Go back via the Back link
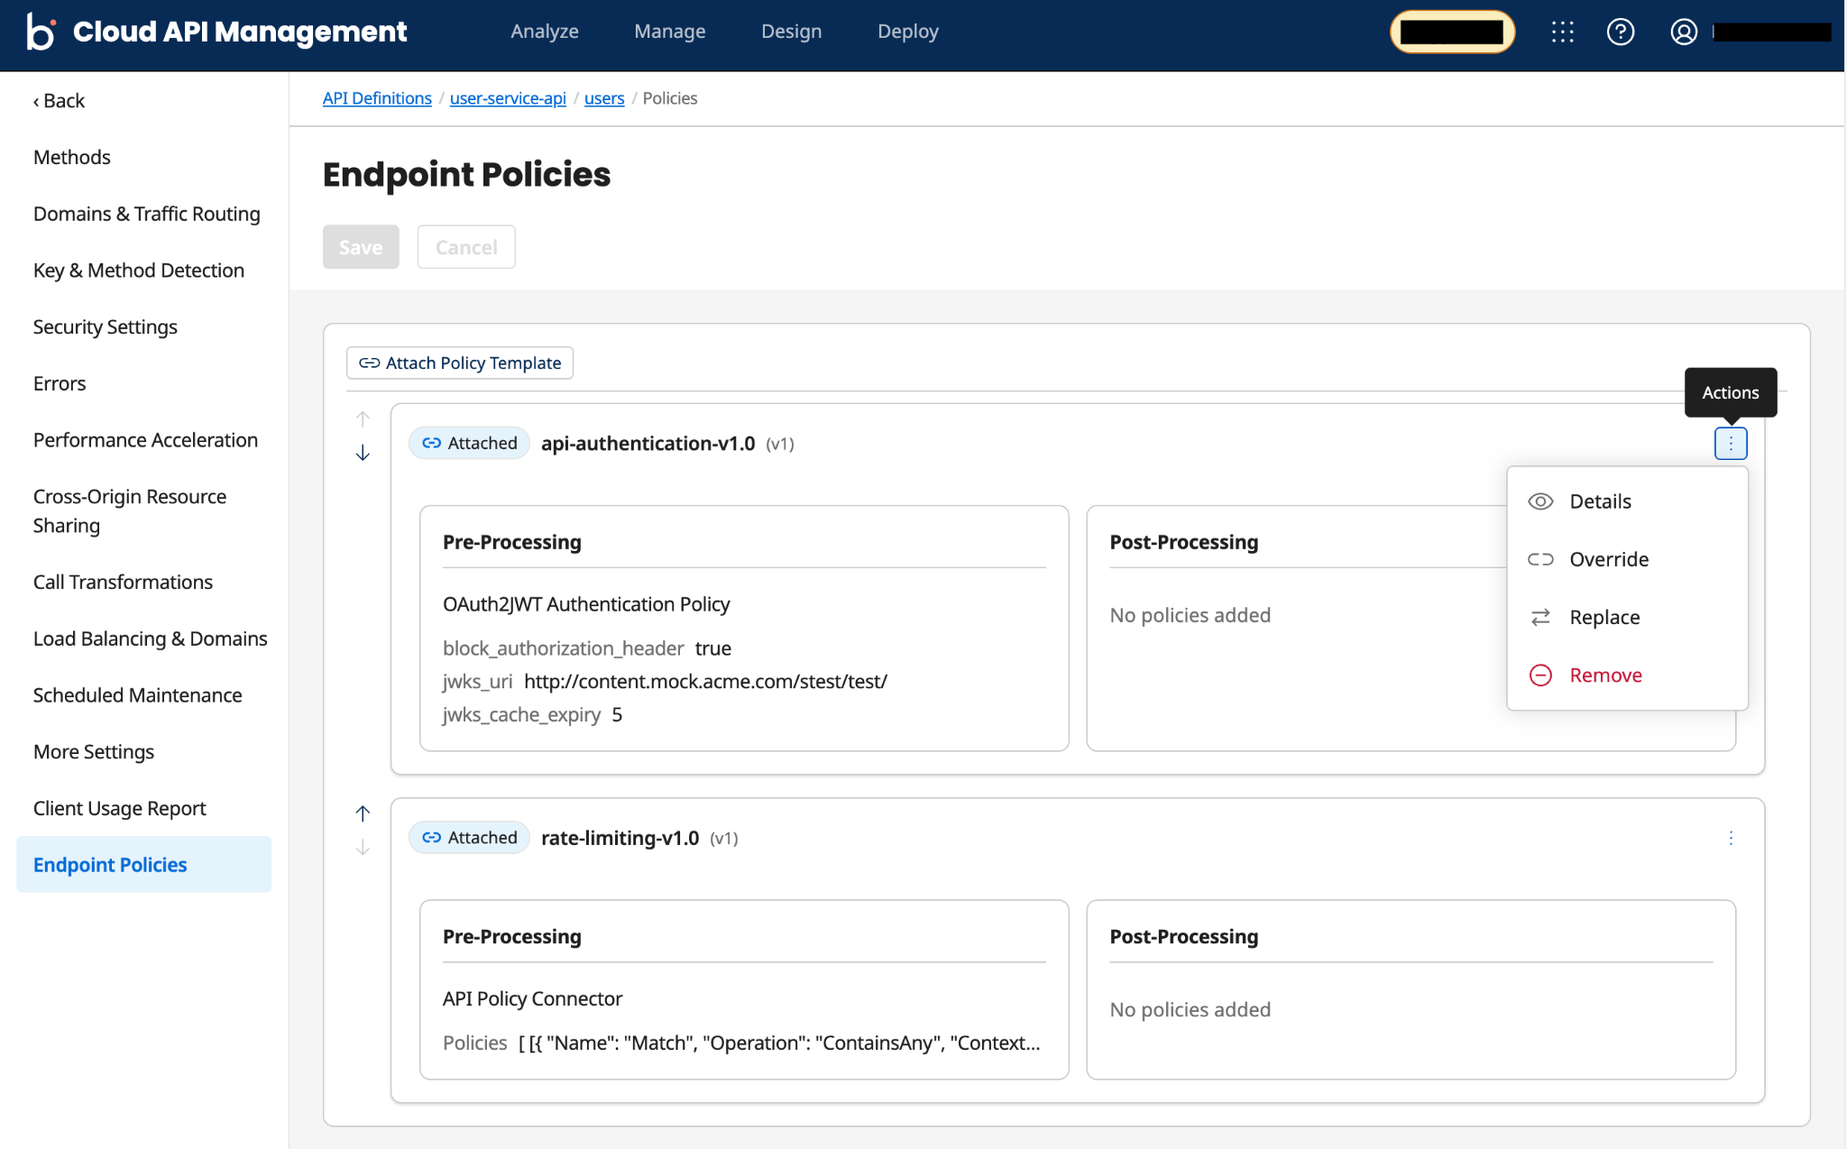Screen dimensions: 1847x1149 [59, 101]
